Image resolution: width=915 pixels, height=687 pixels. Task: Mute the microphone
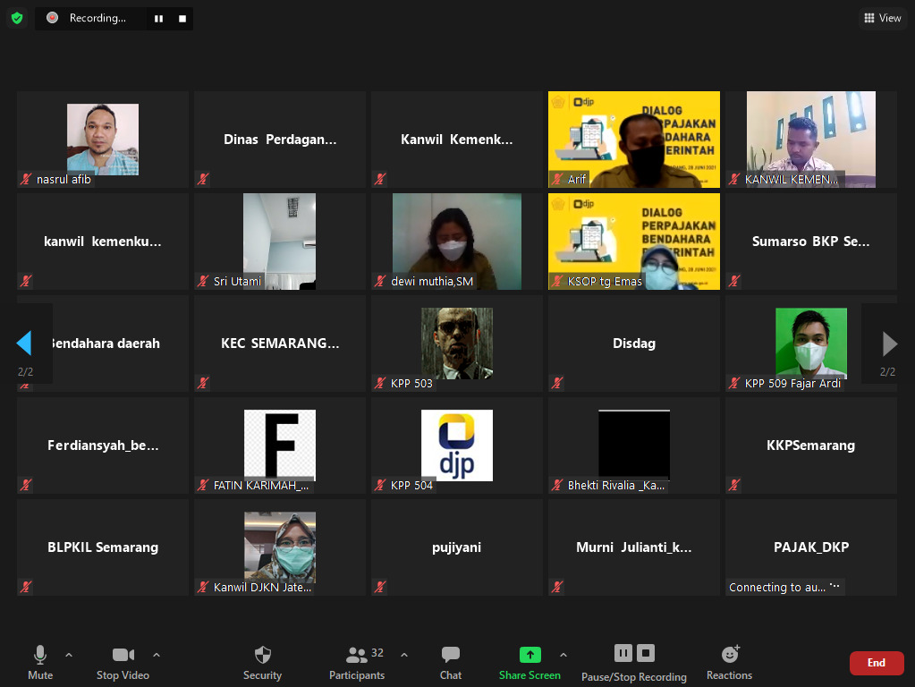[x=40, y=661]
